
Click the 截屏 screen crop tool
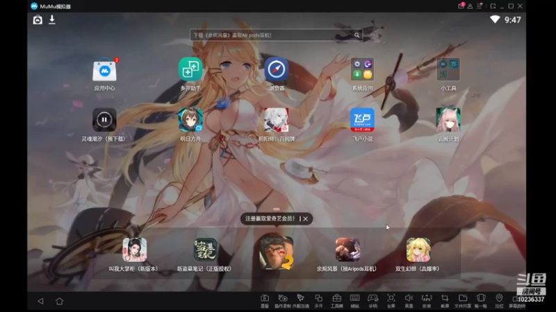(445, 300)
